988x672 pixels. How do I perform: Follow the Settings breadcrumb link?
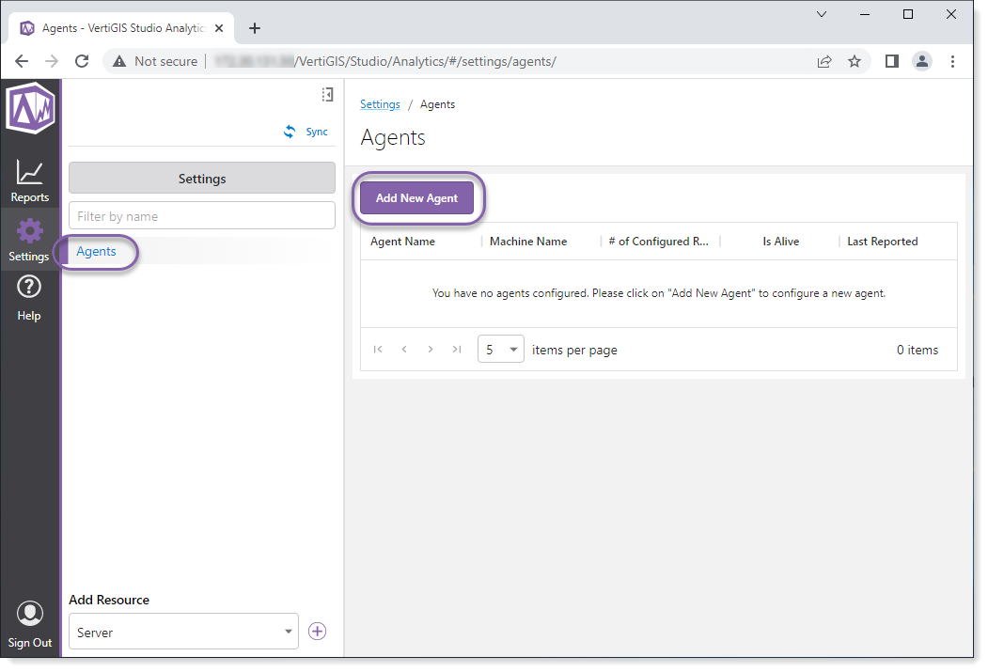(380, 104)
